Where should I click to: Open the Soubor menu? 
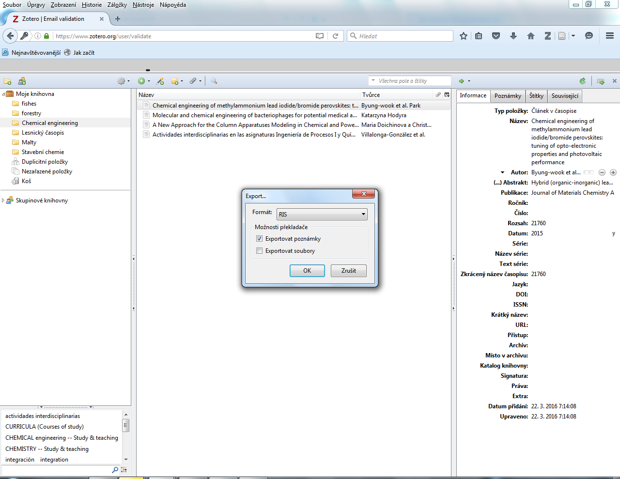tap(12, 5)
